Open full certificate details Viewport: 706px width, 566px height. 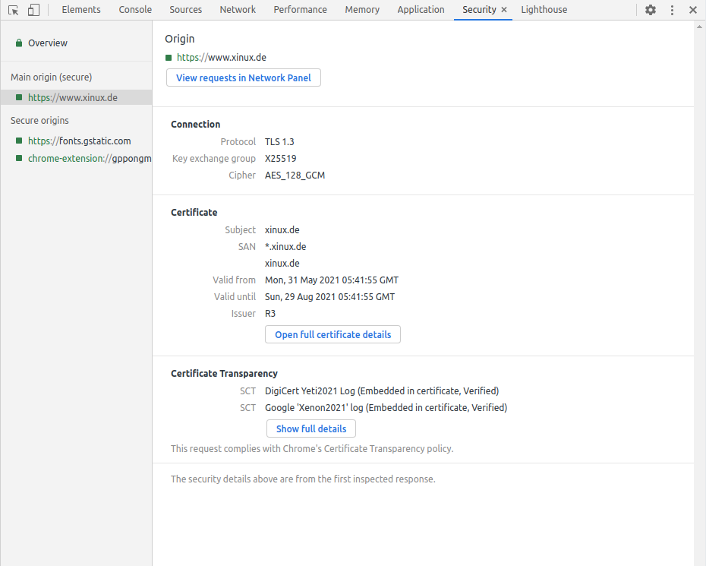pos(333,334)
